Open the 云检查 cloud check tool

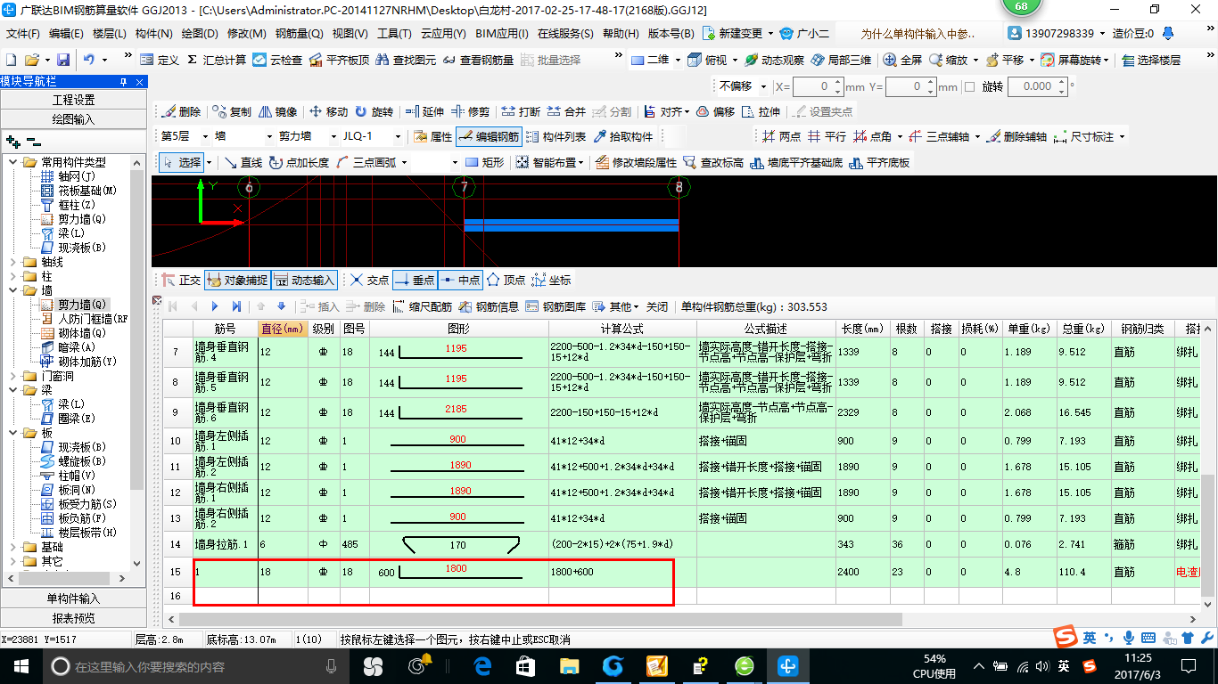[x=277, y=60]
